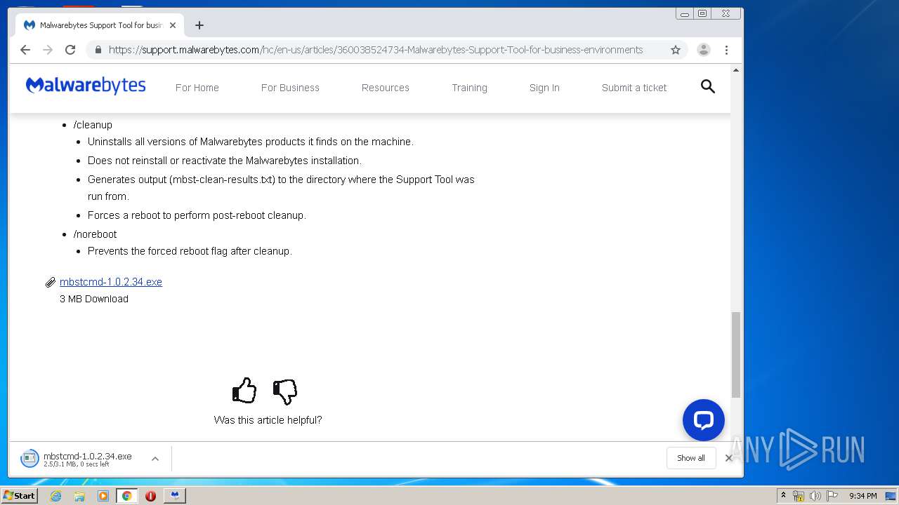
Task: Open Chrome three-dot menu
Action: click(726, 50)
